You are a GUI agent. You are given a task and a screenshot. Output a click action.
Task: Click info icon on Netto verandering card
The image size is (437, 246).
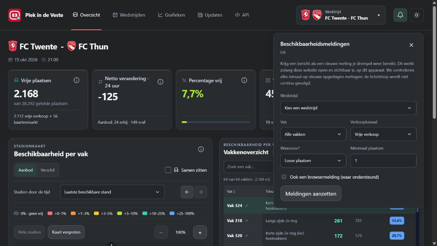pyautogui.click(x=160, y=82)
